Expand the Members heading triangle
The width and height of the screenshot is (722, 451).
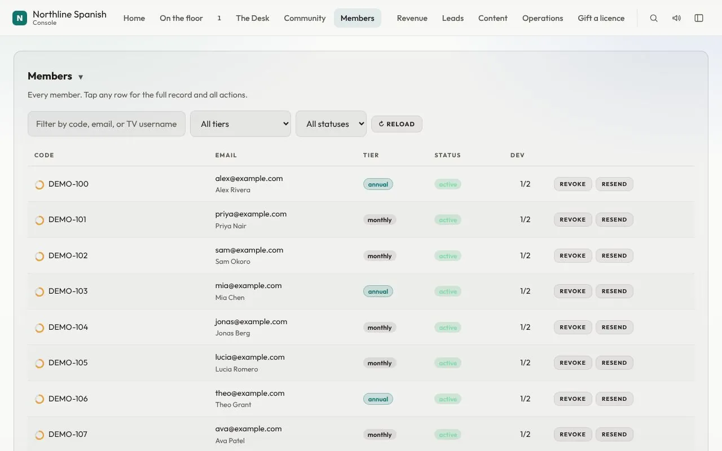[81, 77]
